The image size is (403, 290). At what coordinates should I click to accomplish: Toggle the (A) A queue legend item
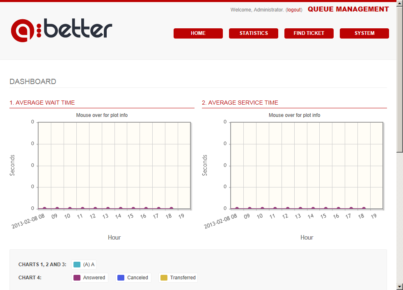tap(84, 264)
